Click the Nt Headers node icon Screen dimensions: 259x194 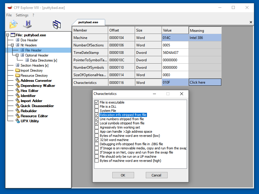pos(18,45)
